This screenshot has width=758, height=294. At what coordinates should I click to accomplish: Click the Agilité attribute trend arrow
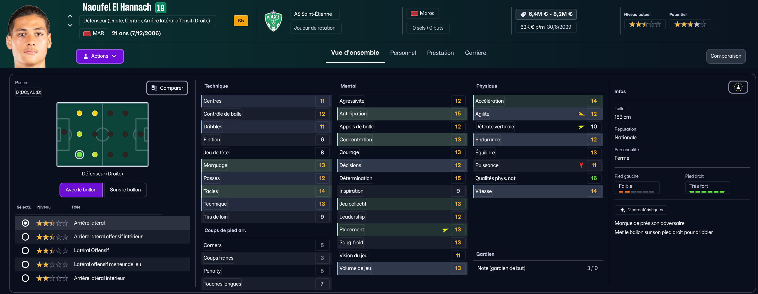pyautogui.click(x=581, y=114)
